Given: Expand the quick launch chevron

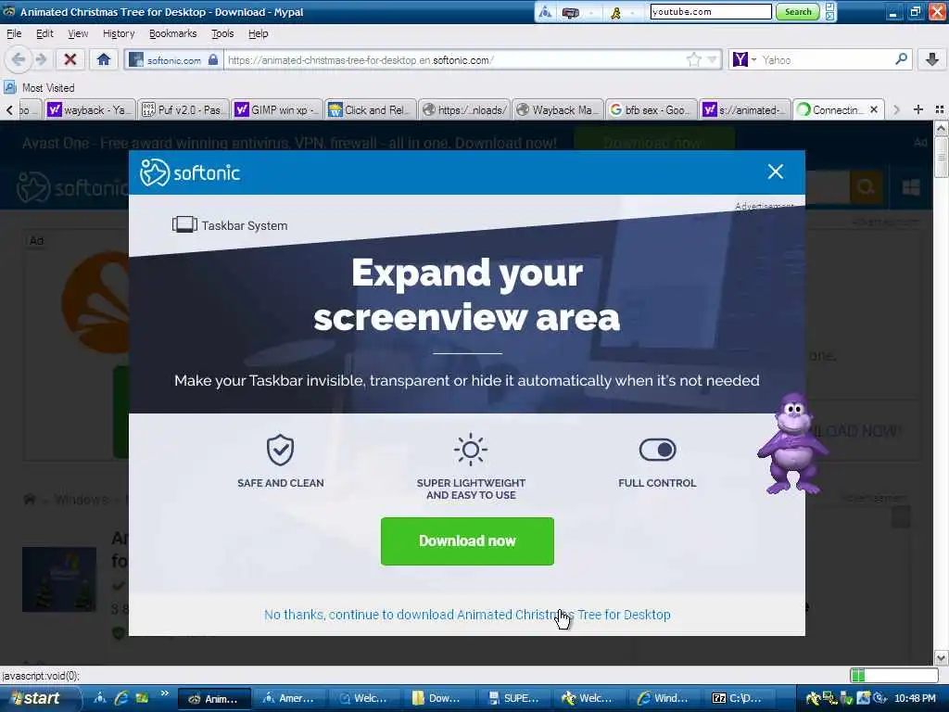Looking at the screenshot, I should 165,693.
